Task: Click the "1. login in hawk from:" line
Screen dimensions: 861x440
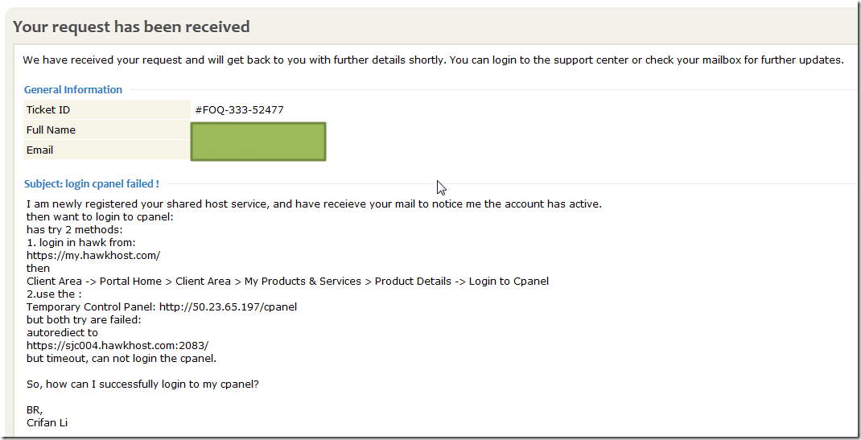Action: click(x=80, y=242)
